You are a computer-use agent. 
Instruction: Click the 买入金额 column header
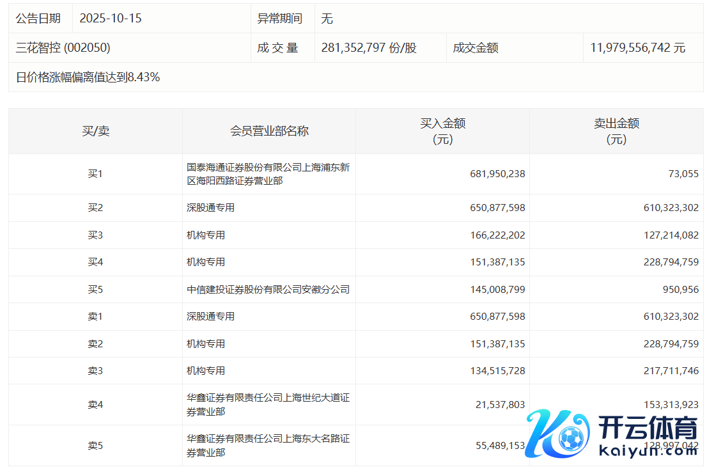442,131
